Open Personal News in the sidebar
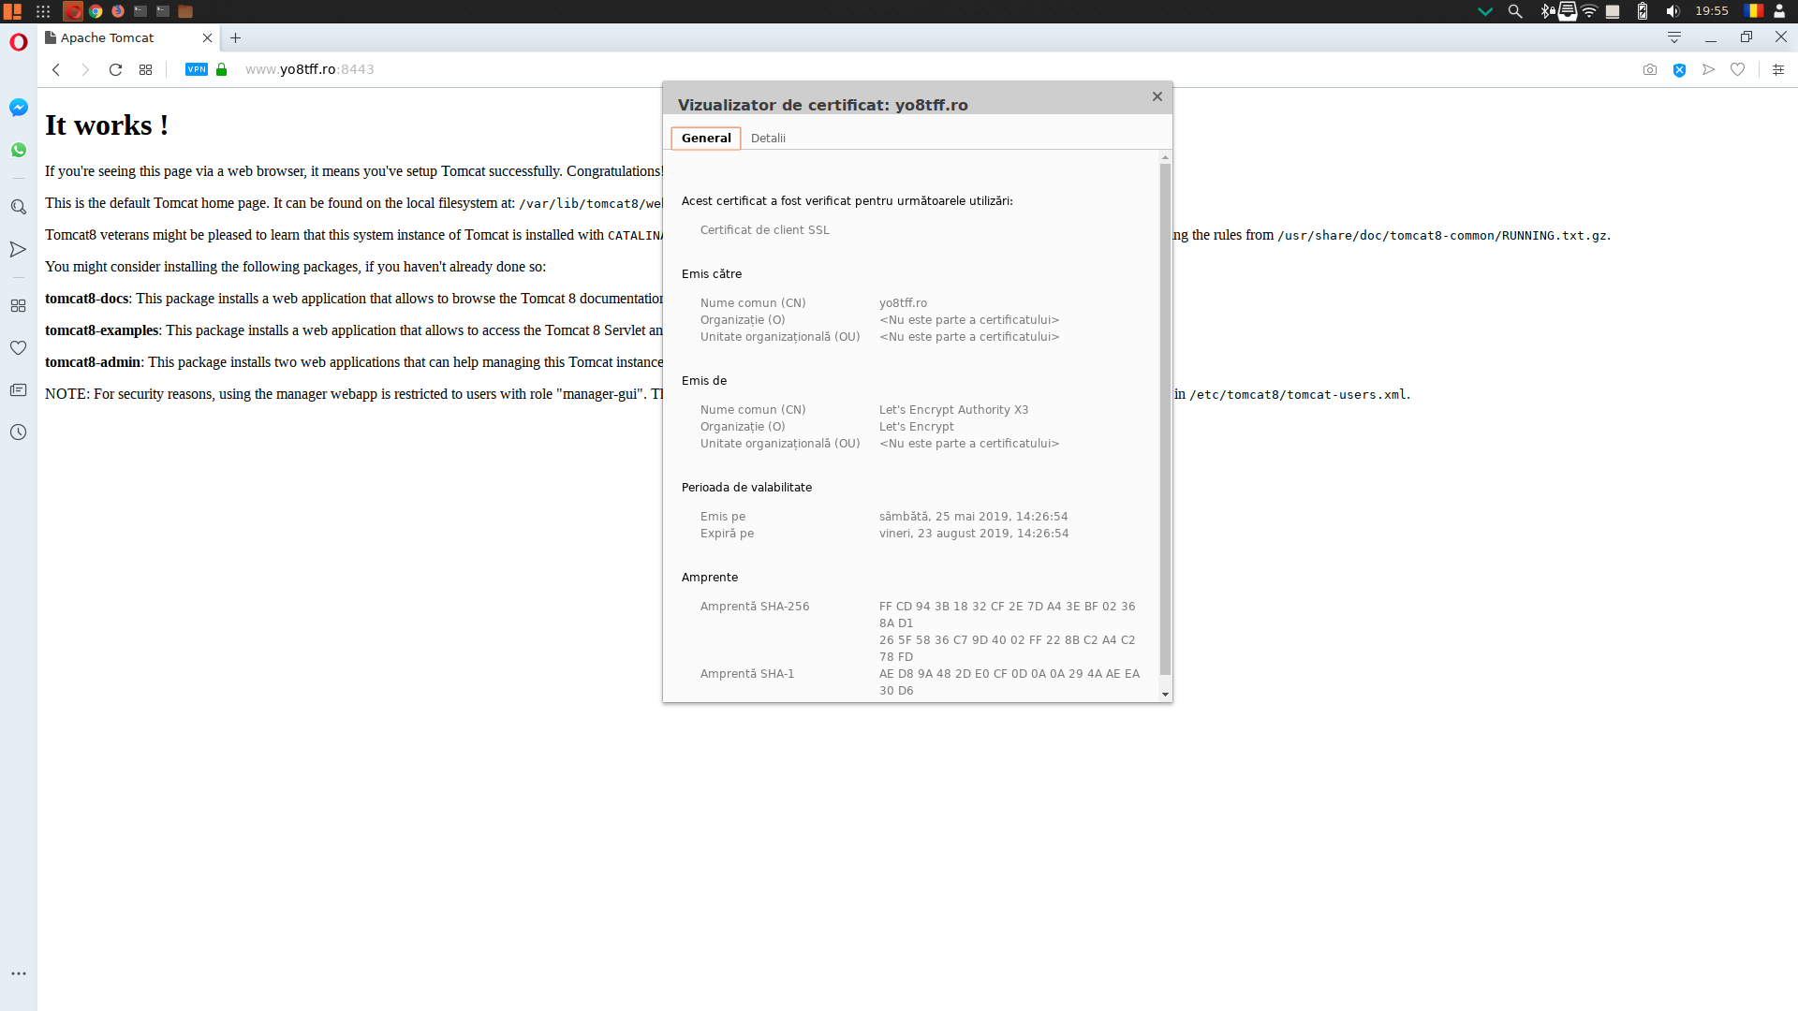The image size is (1798, 1011). click(x=19, y=389)
